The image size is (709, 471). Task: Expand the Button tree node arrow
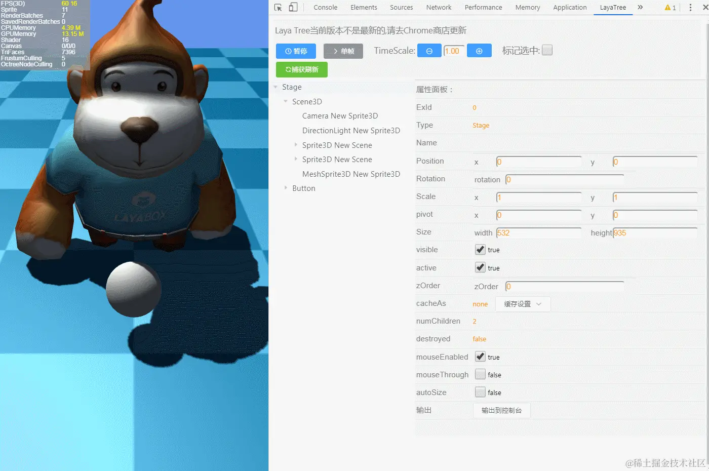(286, 188)
